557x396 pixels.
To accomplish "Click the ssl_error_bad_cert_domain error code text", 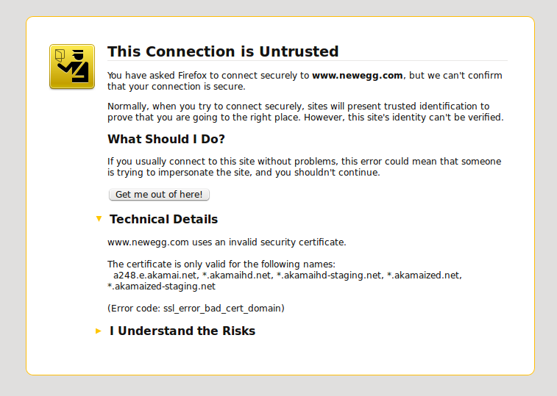I will (222, 309).
